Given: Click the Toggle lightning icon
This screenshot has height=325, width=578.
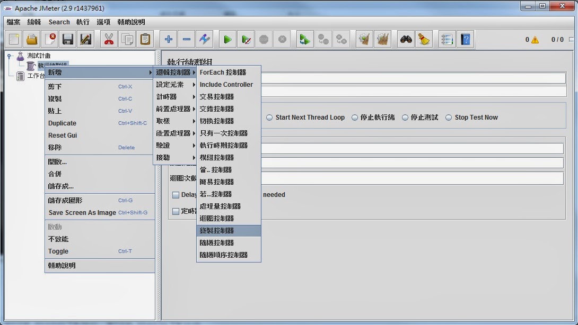Looking at the screenshot, I should coord(205,39).
